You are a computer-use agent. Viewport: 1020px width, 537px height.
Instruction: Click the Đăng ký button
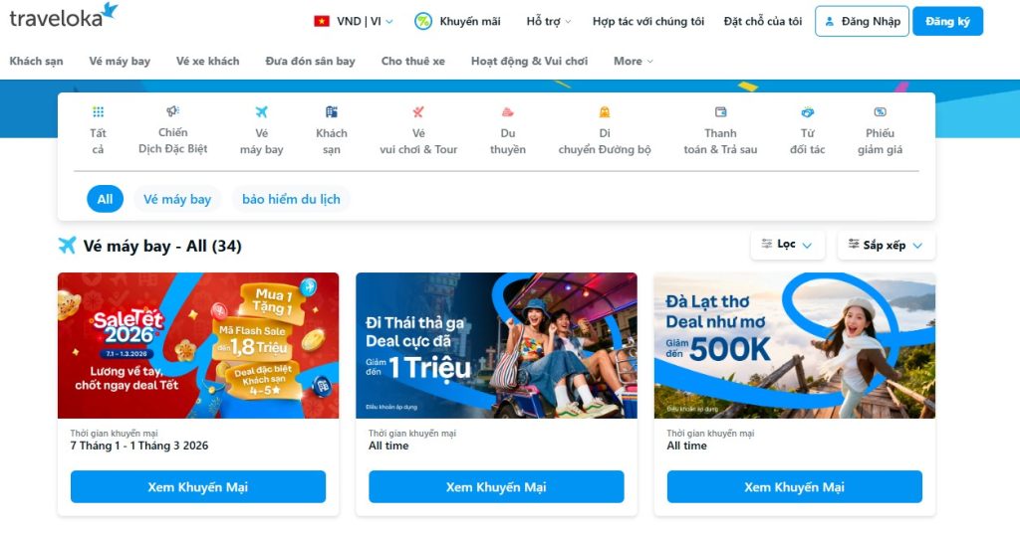pos(948,22)
